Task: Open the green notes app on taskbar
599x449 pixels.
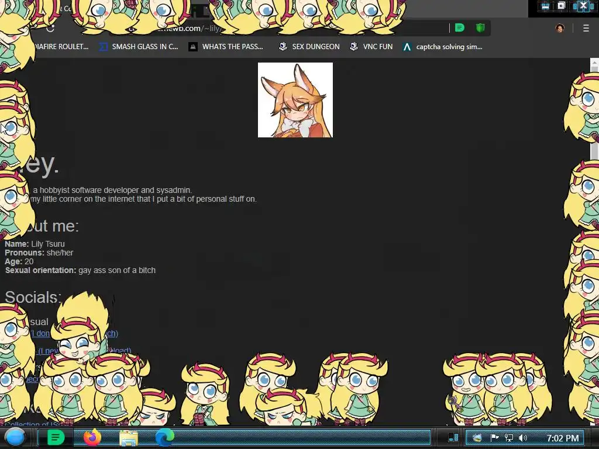Action: pos(56,437)
